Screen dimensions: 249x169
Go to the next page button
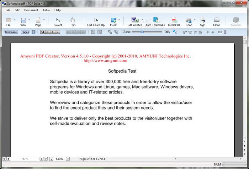click(42, 159)
